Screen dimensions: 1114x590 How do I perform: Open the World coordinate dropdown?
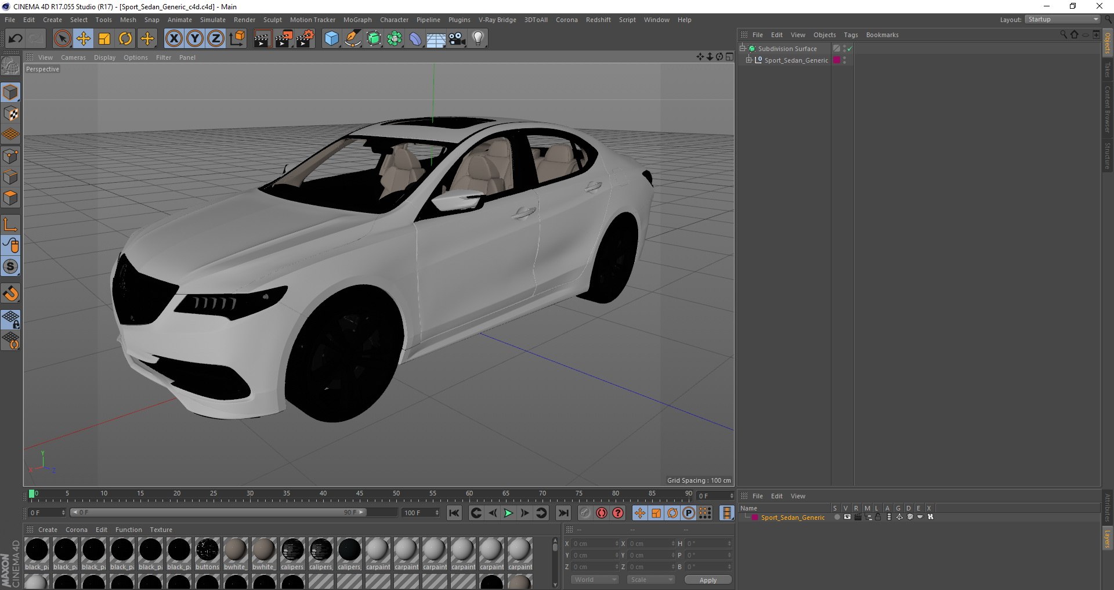click(595, 580)
